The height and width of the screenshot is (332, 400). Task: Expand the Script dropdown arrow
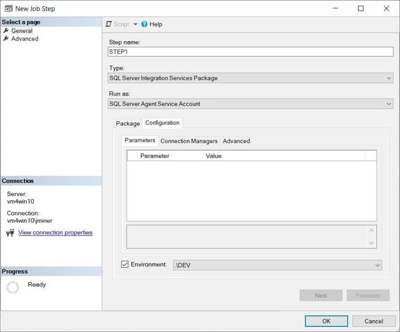[x=135, y=24]
